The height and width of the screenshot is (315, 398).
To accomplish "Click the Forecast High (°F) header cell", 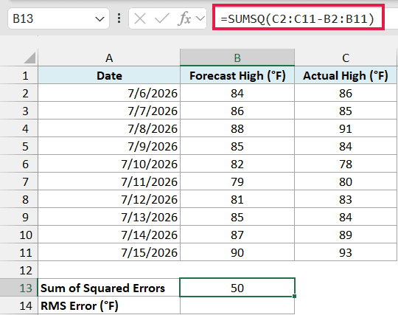I will (x=237, y=75).
